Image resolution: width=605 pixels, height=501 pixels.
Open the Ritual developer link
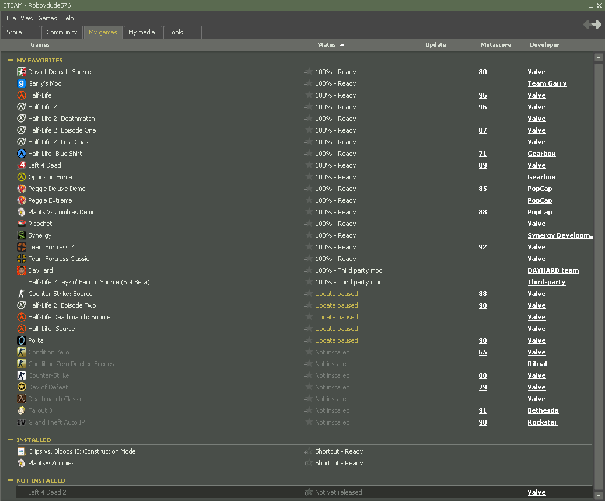click(x=537, y=364)
